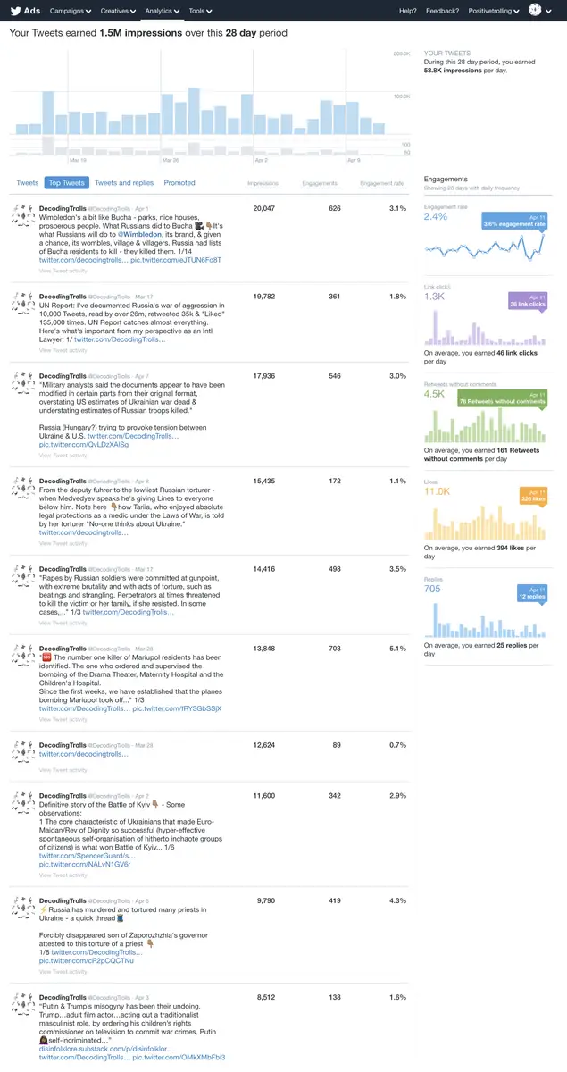Open the Analytics menu

pyautogui.click(x=162, y=11)
